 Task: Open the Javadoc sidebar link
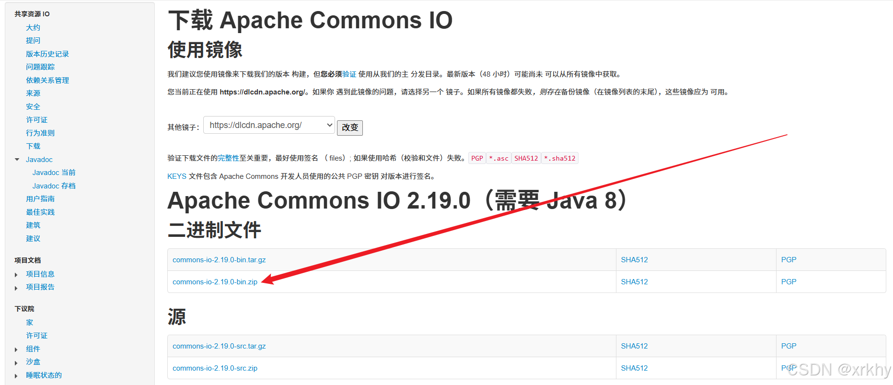(x=39, y=160)
